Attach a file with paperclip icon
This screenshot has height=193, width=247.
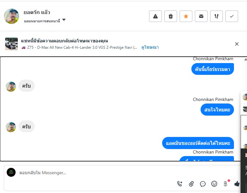[191, 184]
